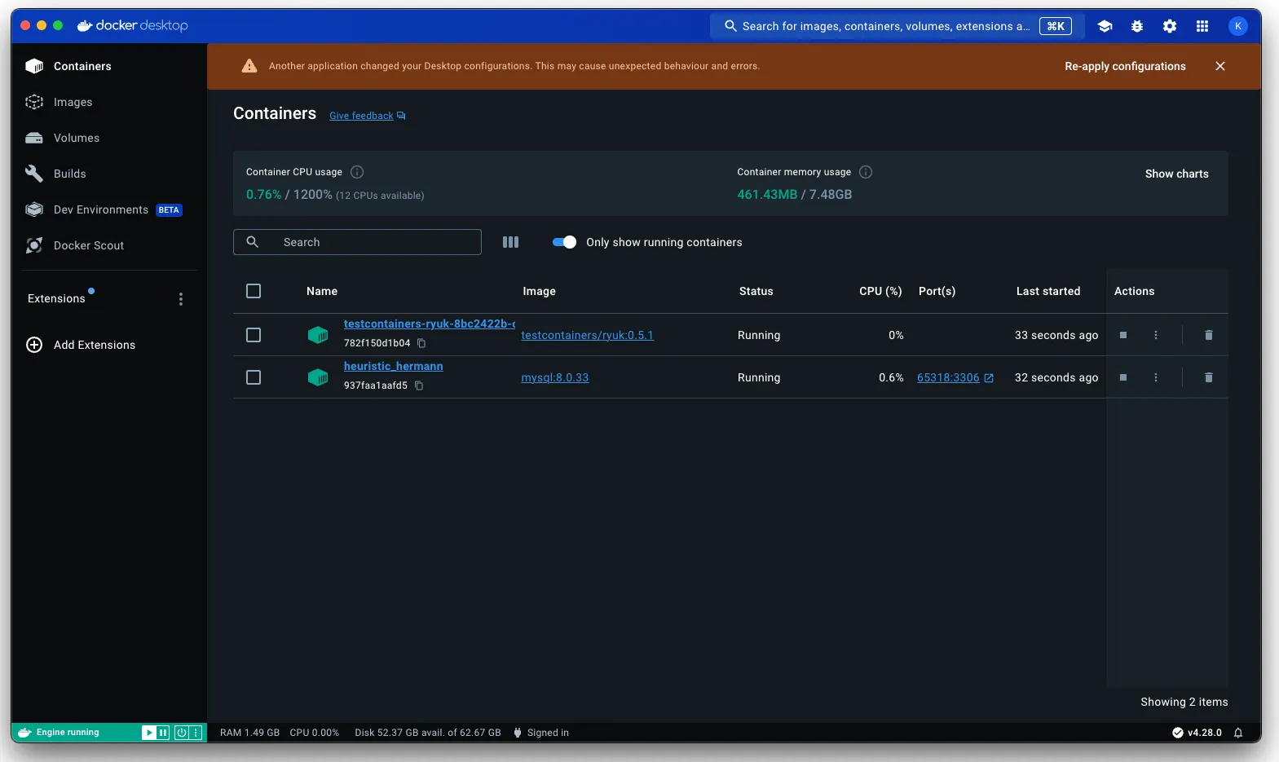
Task: Open notifications bell in status bar
Action: point(1238,733)
